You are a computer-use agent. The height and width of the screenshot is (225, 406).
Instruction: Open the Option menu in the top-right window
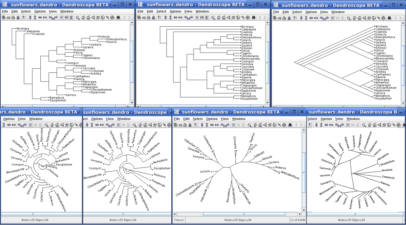point(311,12)
